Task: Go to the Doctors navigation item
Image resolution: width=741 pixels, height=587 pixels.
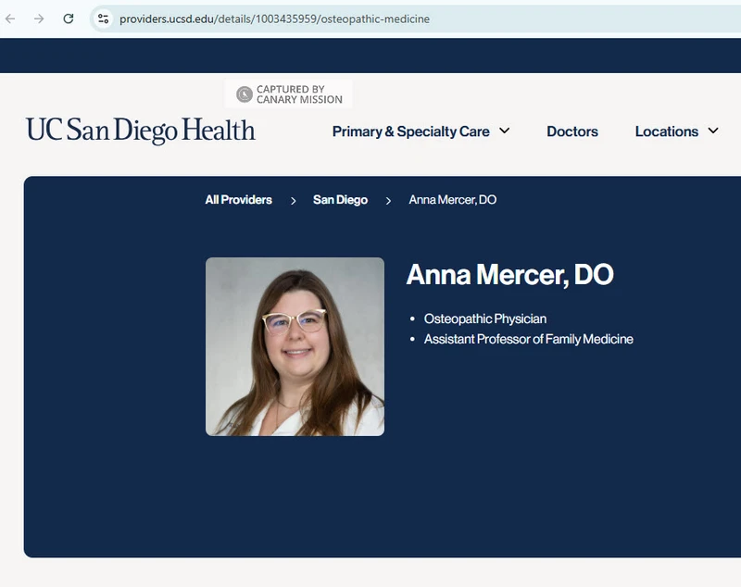Action: (x=572, y=131)
